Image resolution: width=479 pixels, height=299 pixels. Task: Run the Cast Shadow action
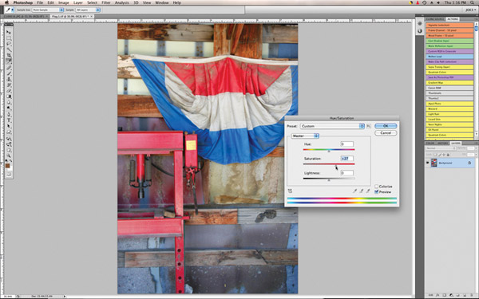coord(449,41)
